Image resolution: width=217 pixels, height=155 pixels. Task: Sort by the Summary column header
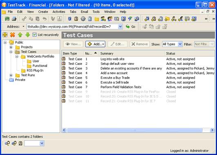click(x=132, y=53)
